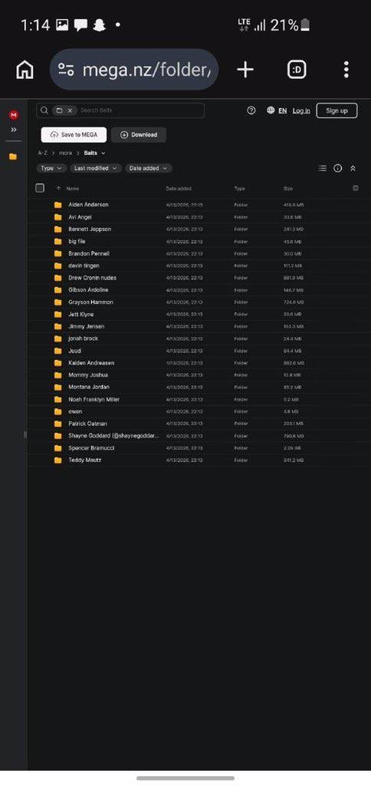Sort by the Name column header

coord(73,189)
